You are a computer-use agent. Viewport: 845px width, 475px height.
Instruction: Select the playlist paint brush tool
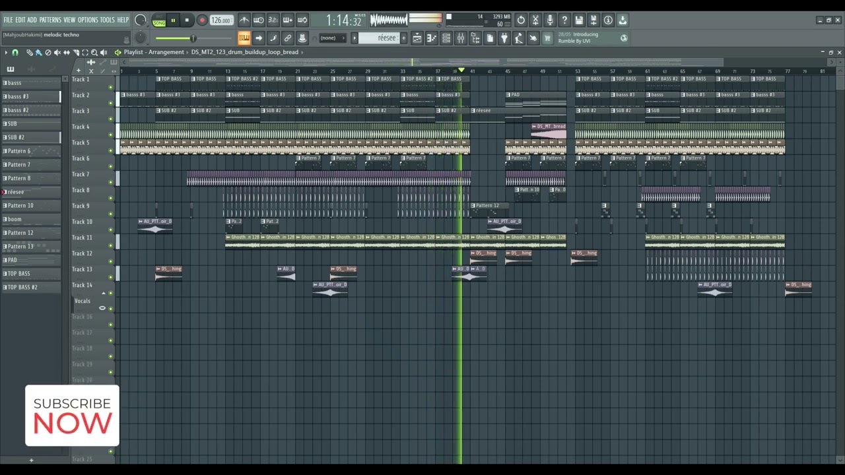click(x=38, y=52)
